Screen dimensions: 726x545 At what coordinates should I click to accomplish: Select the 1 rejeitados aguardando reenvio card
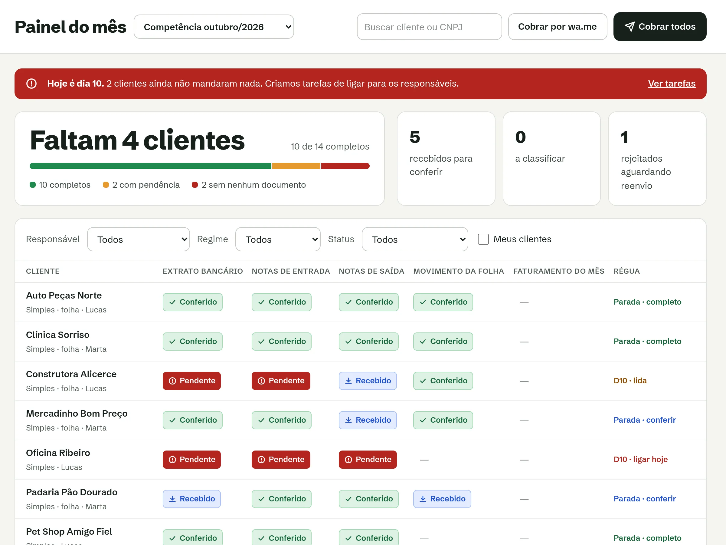(657, 159)
